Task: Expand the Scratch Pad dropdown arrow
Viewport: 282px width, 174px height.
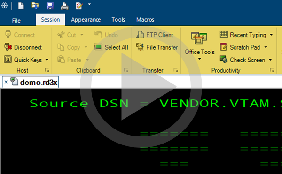Action: 266,47
